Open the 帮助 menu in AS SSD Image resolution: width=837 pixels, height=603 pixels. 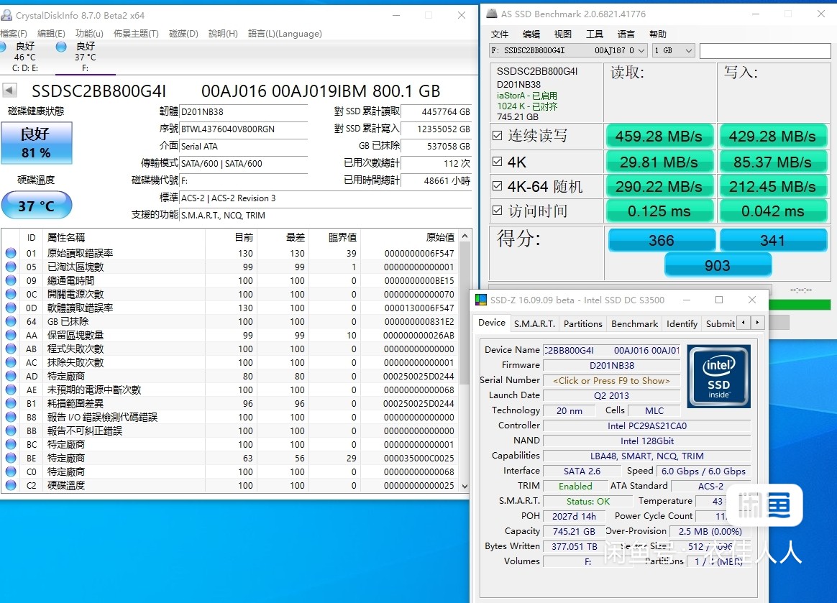658,34
